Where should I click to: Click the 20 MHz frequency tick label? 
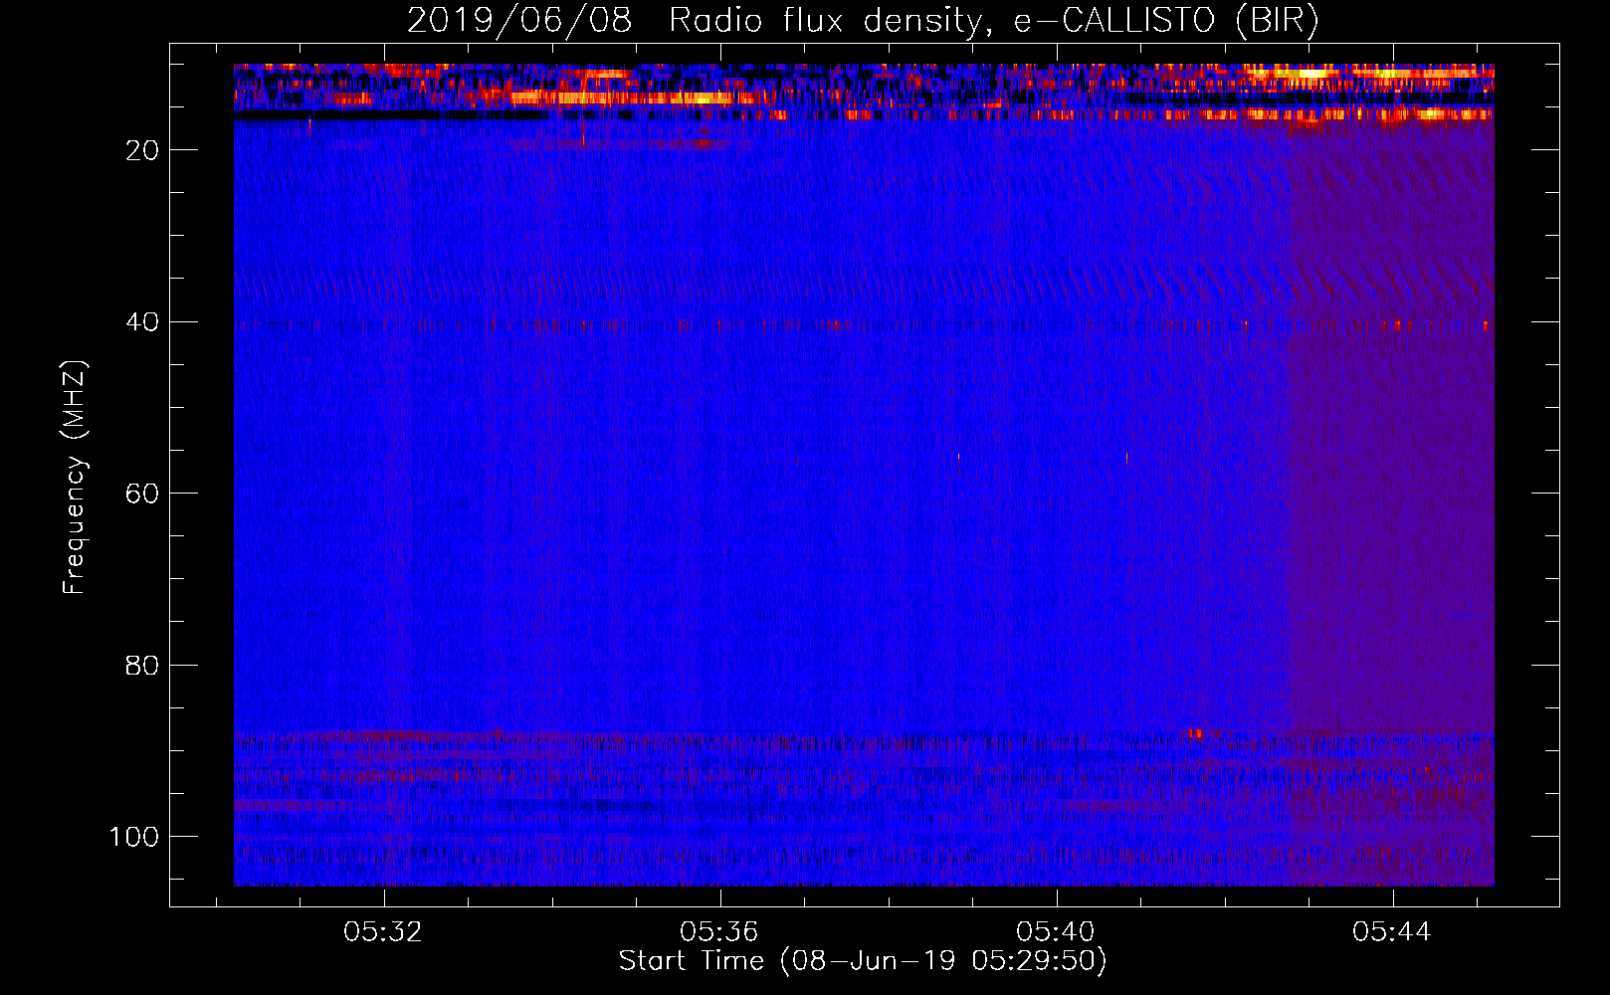[x=142, y=150]
